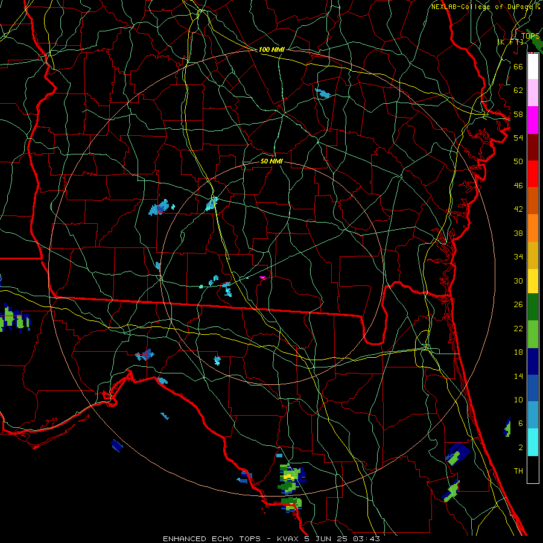
Task: Click the 2 value on the legend
Action: pyautogui.click(x=520, y=448)
